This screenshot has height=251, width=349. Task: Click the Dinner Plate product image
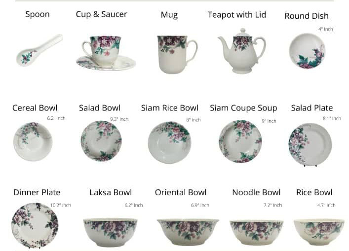coord(35,225)
